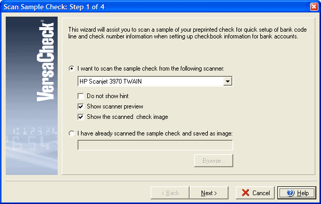Select the scan from scanner radio option

point(72,69)
